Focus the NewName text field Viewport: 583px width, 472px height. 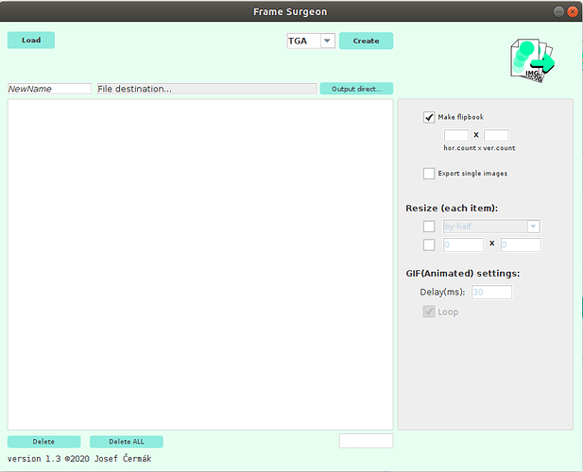[x=49, y=89]
